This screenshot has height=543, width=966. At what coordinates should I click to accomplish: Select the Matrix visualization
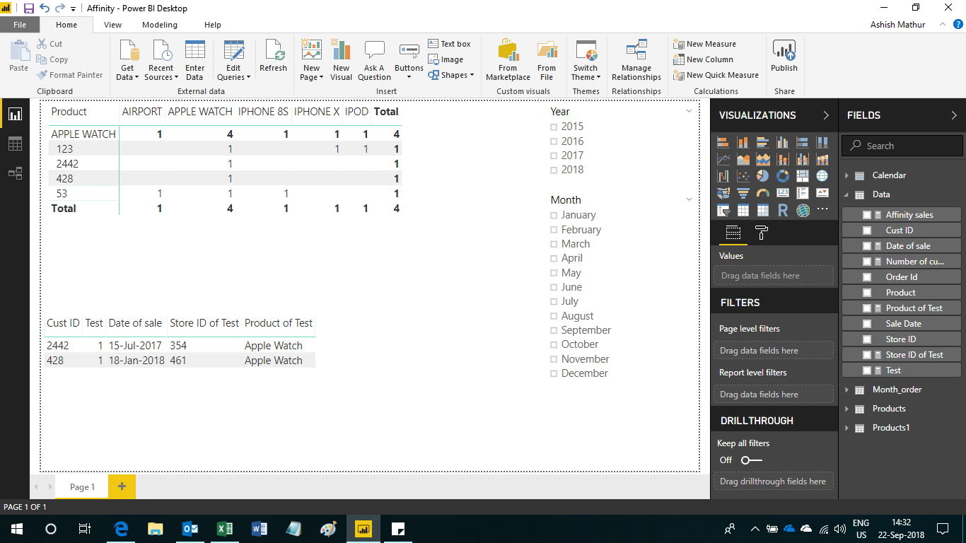(762, 210)
